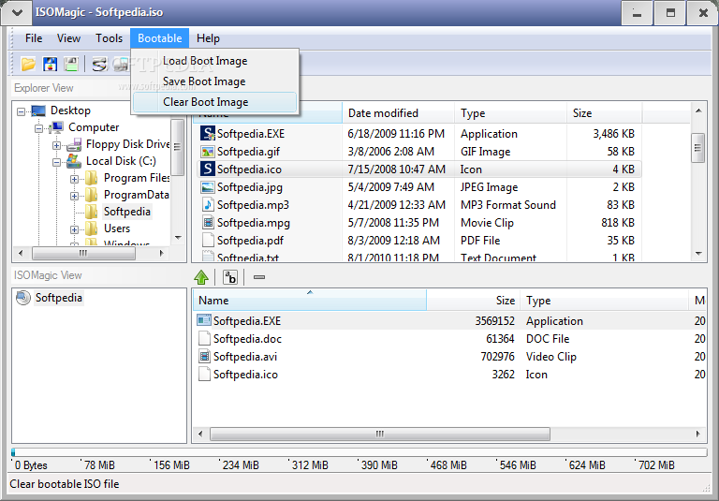Screen dimensions: 719x501
Task: Click the '8/3/2009 12:18 AM' date cell
Action: [393, 241]
